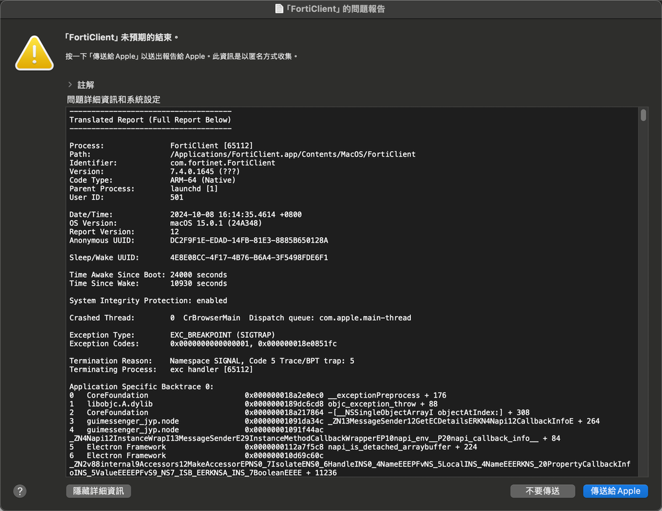Click 'Application Specific Backtrace 0:' heading
Screen dimensions: 662x511
point(141,387)
